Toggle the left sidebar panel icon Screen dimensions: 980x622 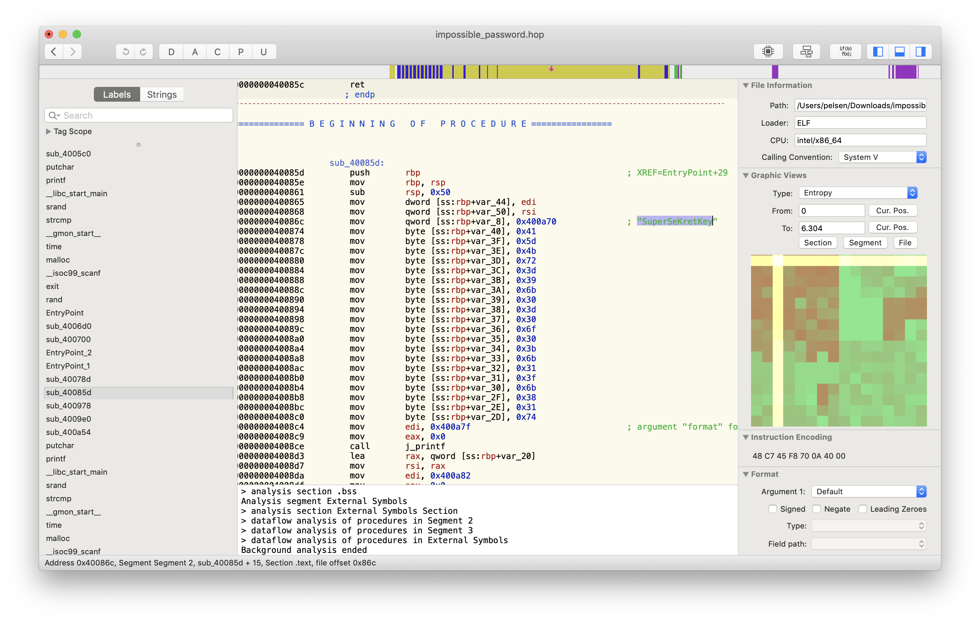point(877,52)
